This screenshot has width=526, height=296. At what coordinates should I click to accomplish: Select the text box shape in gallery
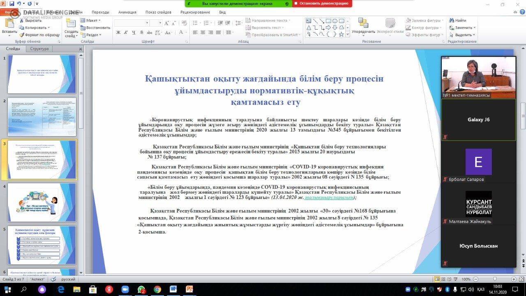click(x=308, y=21)
